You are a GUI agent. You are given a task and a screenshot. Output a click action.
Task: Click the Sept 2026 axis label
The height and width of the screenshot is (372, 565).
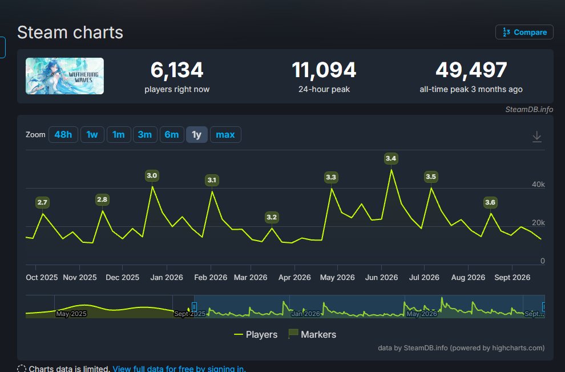pyautogui.click(x=512, y=277)
